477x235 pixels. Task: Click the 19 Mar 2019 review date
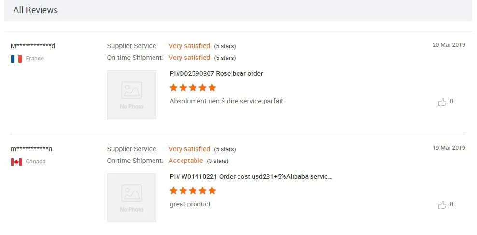pyautogui.click(x=449, y=148)
